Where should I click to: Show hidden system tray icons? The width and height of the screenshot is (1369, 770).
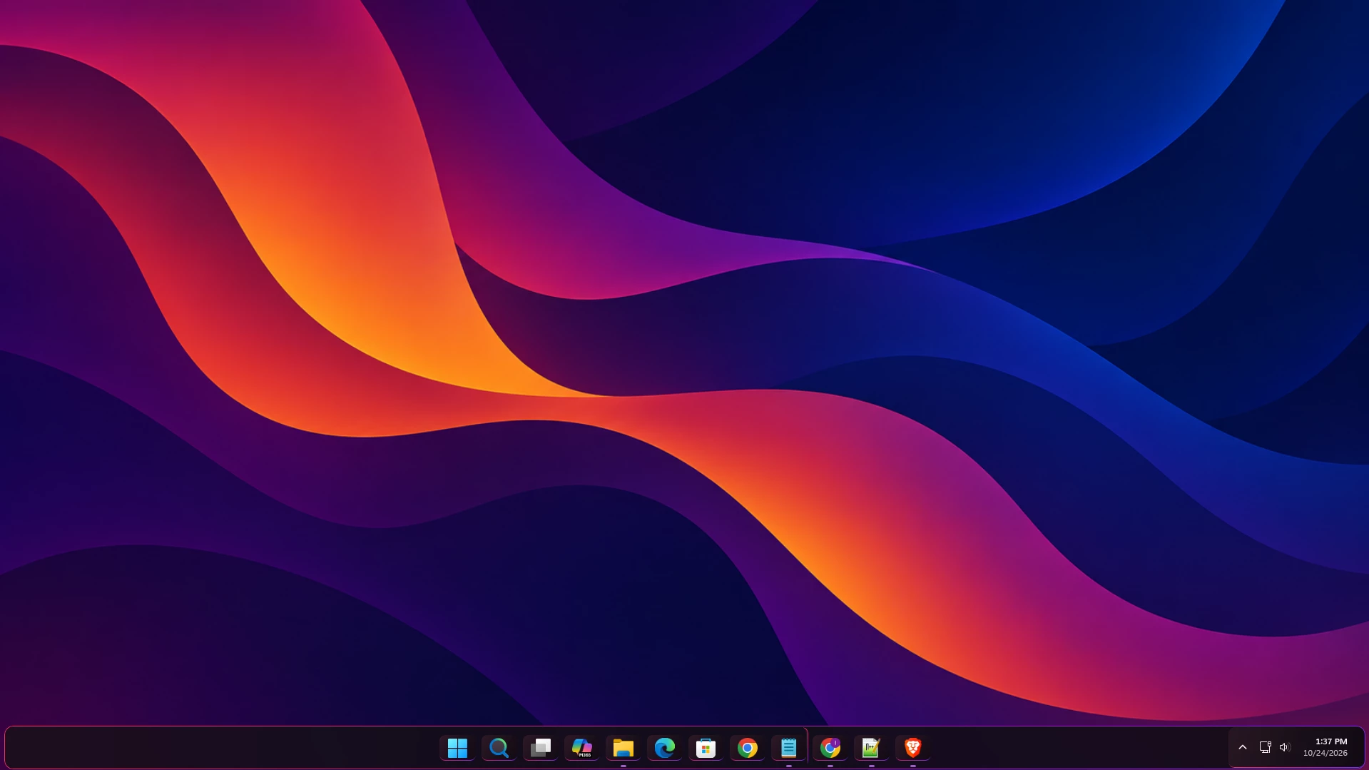(1243, 747)
